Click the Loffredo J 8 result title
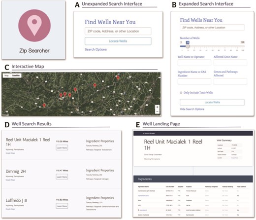This screenshot has width=256, height=220. [16, 200]
